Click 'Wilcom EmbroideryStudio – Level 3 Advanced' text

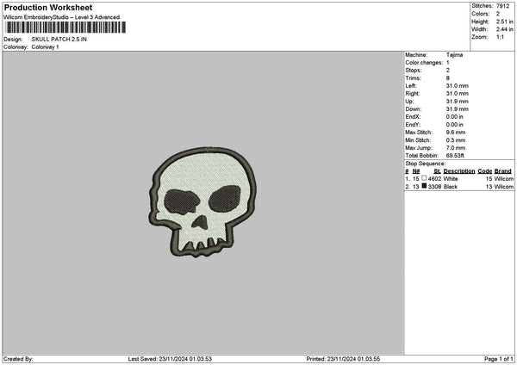click(x=62, y=17)
